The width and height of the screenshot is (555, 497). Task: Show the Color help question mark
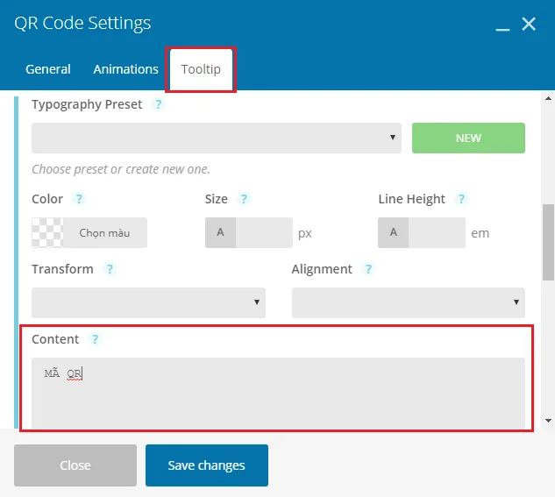point(79,199)
